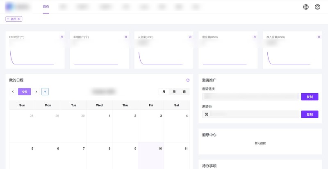Switch calendar to 日 view

coord(184,92)
